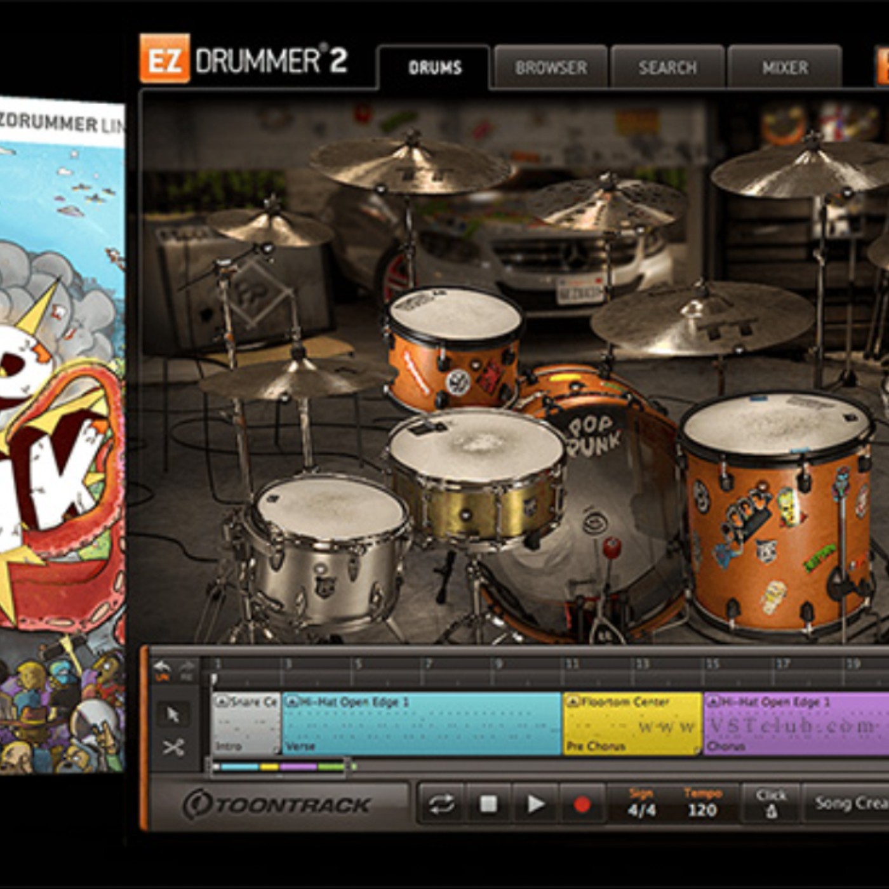Stop playback with the stop button
Screen dimensions: 889x889
click(488, 805)
